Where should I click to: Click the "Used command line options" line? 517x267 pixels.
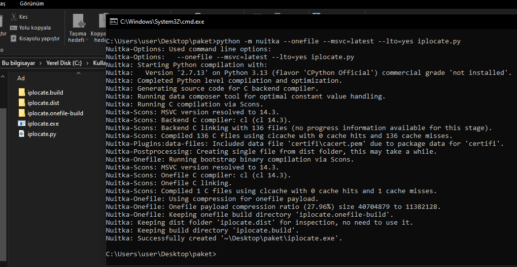[x=188, y=49]
